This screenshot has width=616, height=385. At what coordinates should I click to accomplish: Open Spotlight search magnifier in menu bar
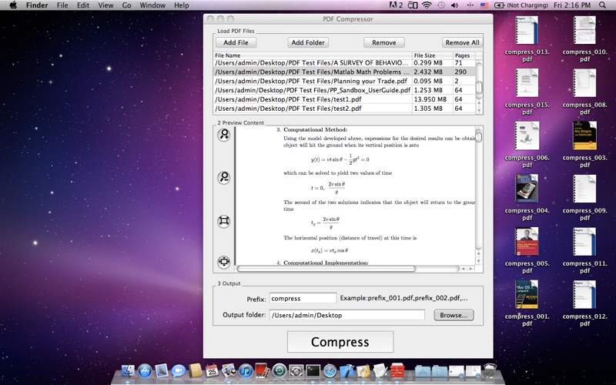point(602,5)
